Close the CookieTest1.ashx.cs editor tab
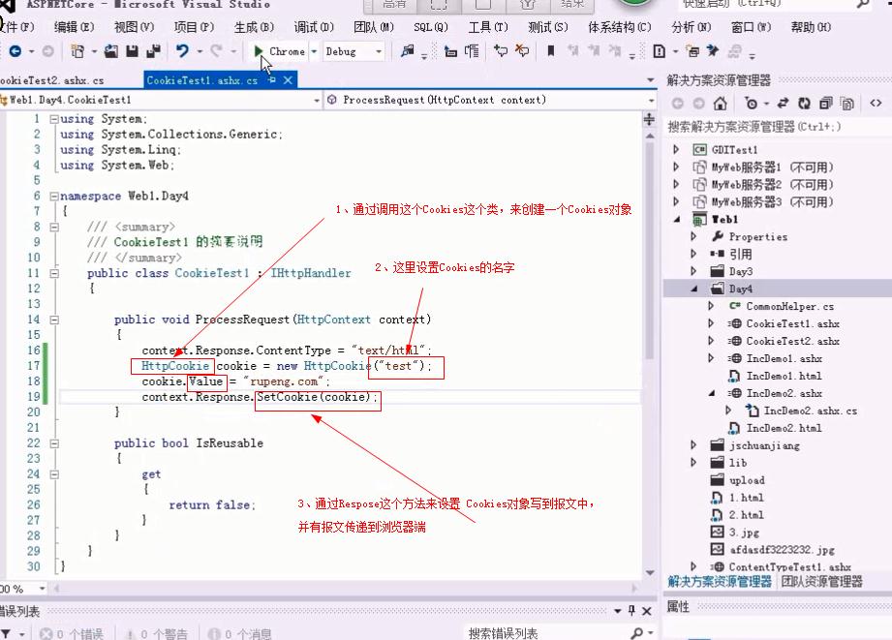Screen dimensions: 892x640 [x=288, y=80]
